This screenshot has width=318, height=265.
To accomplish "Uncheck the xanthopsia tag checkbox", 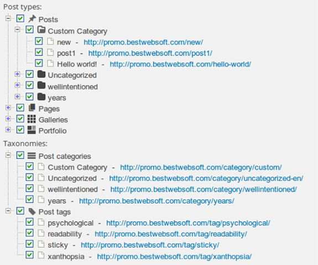I will 30,254.
